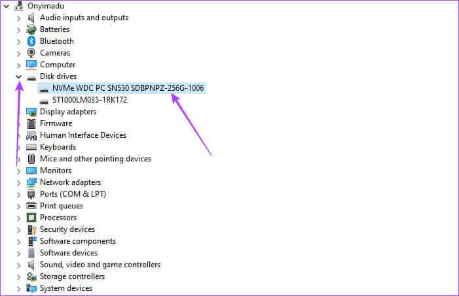The width and height of the screenshot is (459, 296).
Task: Select the System devices label
Action: coord(66,288)
